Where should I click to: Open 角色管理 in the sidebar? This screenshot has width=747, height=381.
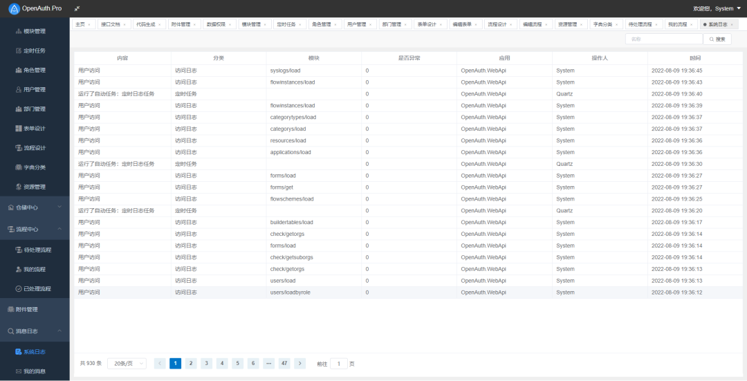(35, 70)
